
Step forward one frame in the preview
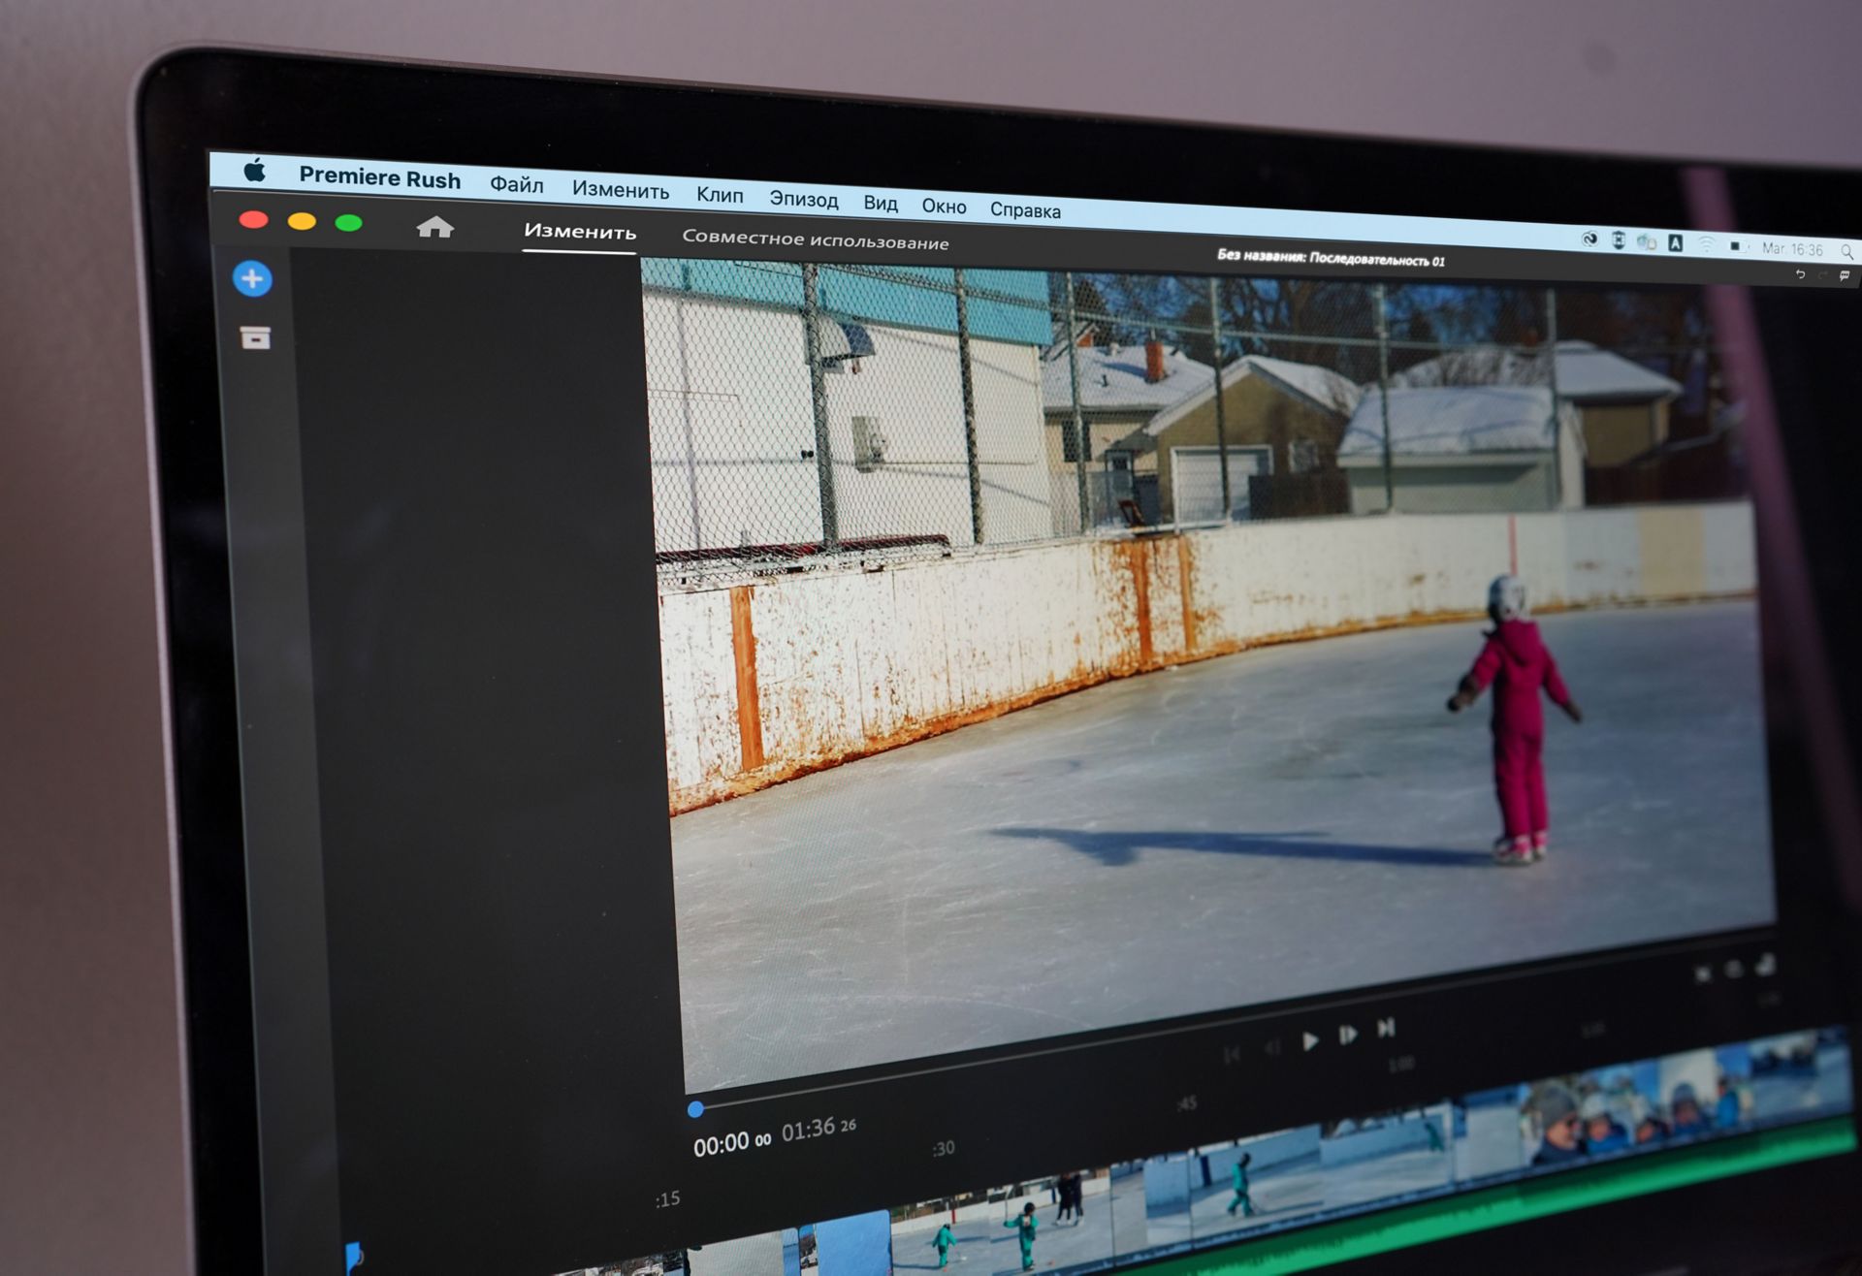click(1349, 1034)
